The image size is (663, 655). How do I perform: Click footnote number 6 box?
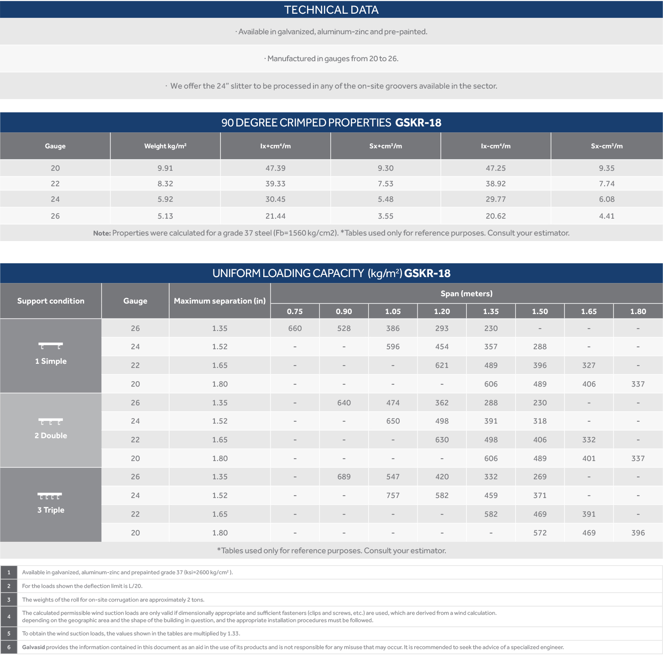coord(9,647)
